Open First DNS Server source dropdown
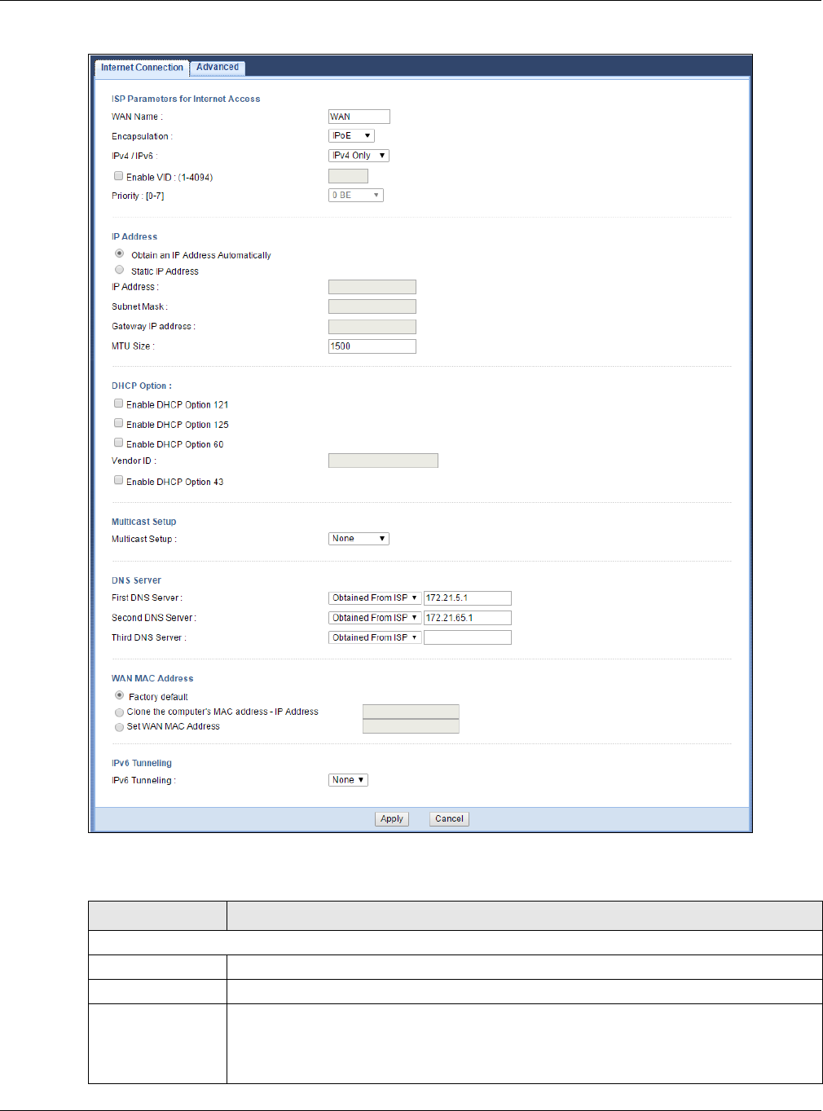Screen dimensions: 823x1111 (x=375, y=598)
